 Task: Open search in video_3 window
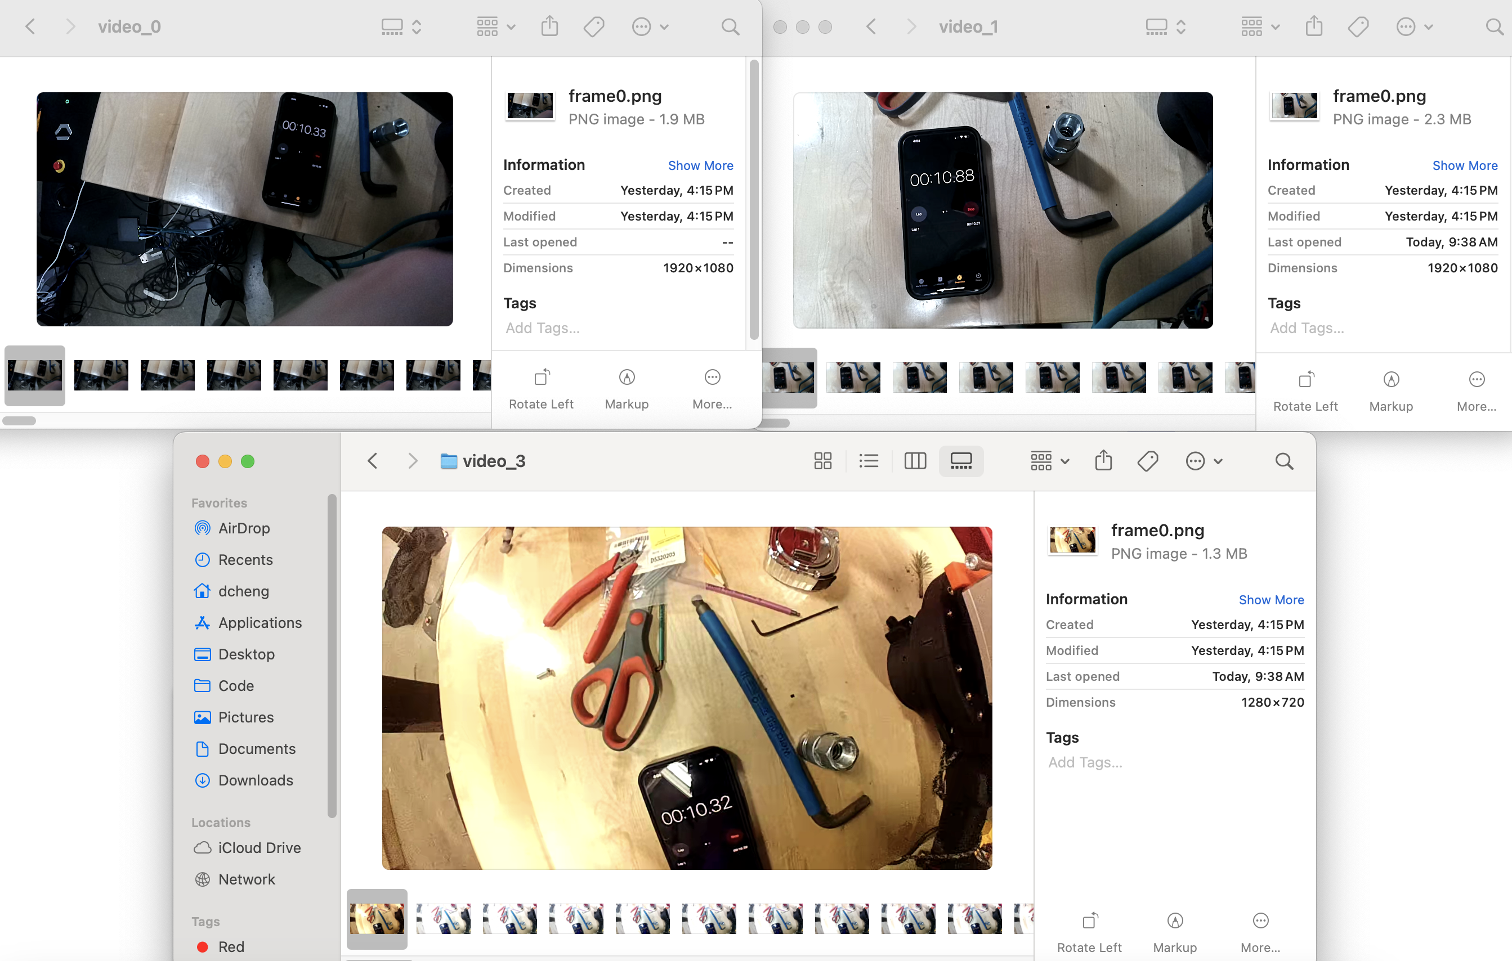click(1284, 461)
